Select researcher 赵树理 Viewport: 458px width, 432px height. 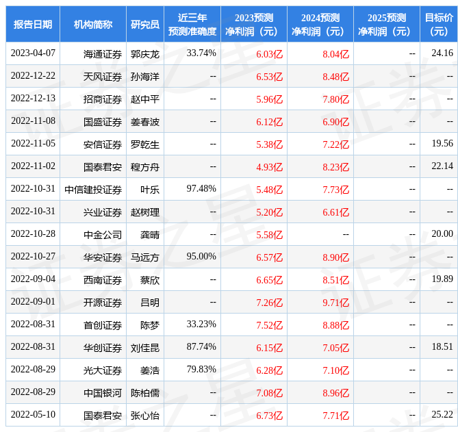[145, 212]
